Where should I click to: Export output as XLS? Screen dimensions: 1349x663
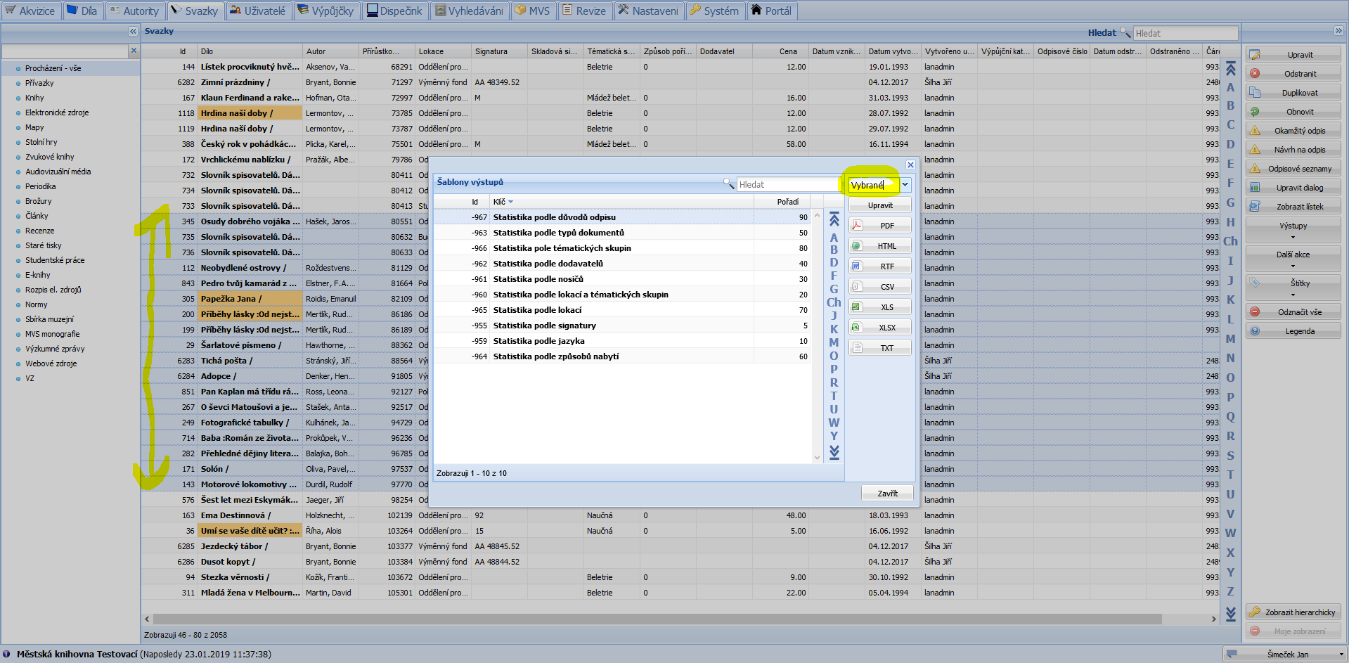[880, 307]
